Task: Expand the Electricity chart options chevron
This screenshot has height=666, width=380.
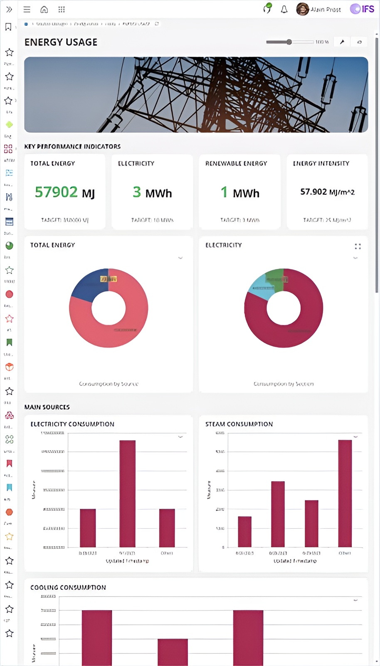Action: pos(355,258)
